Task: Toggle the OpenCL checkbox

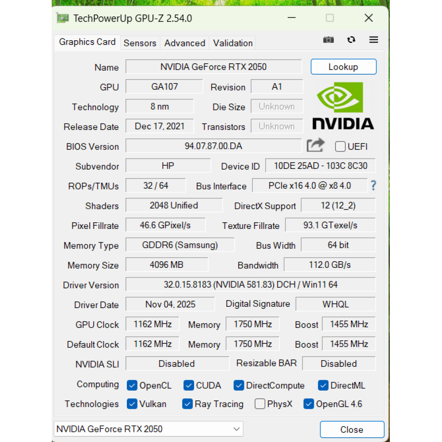Action: click(132, 385)
